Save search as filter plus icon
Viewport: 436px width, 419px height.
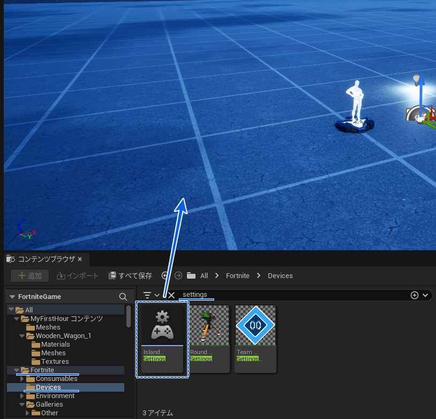tap(415, 295)
